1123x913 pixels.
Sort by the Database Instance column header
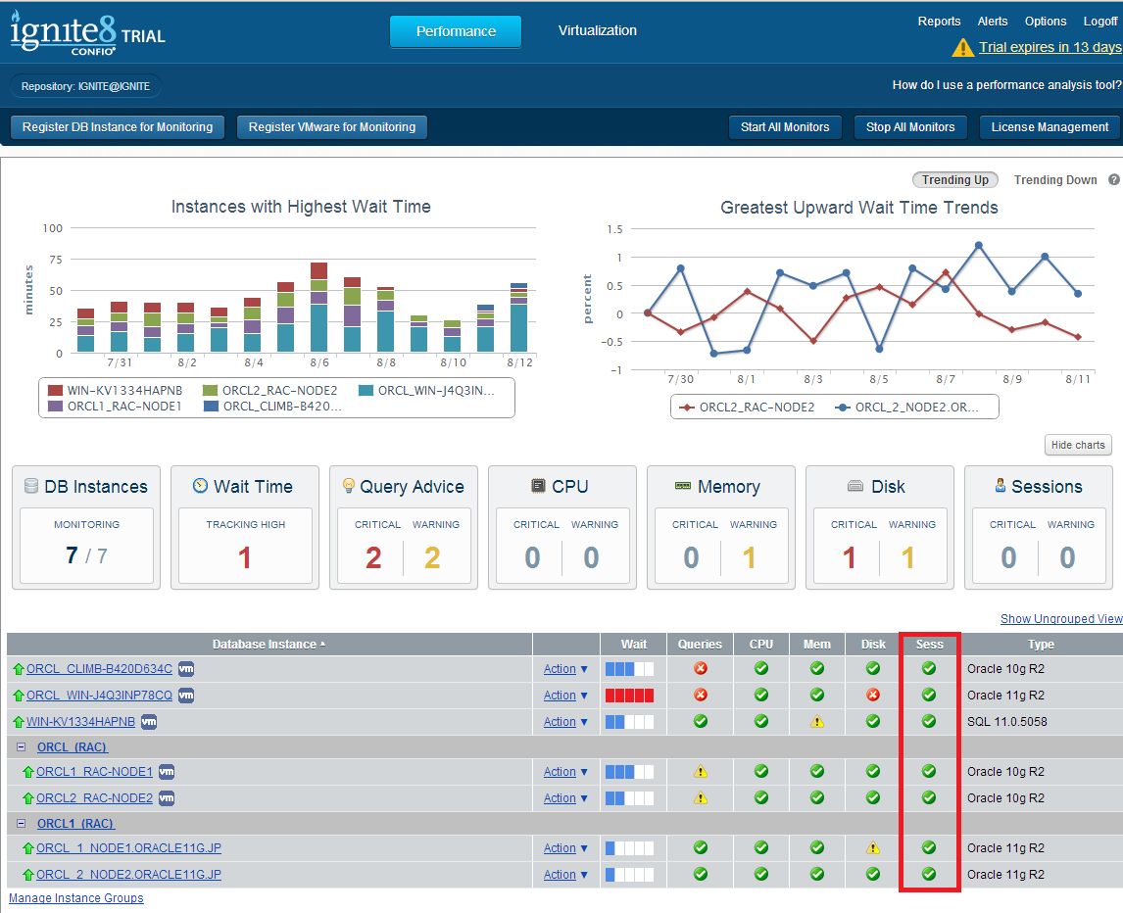269,645
